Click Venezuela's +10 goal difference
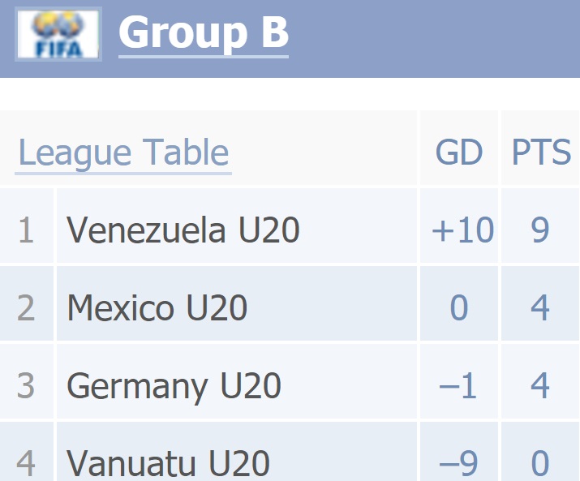 click(462, 230)
